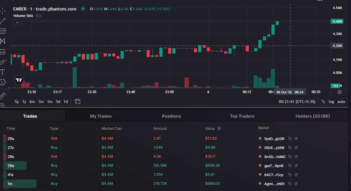This screenshot has height=191, width=351.
Task: Copy wallet address G9zE...ytAW
Action: [x=290, y=148]
